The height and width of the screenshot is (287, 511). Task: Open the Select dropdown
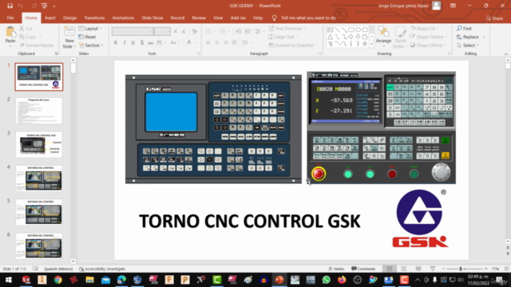coord(468,45)
